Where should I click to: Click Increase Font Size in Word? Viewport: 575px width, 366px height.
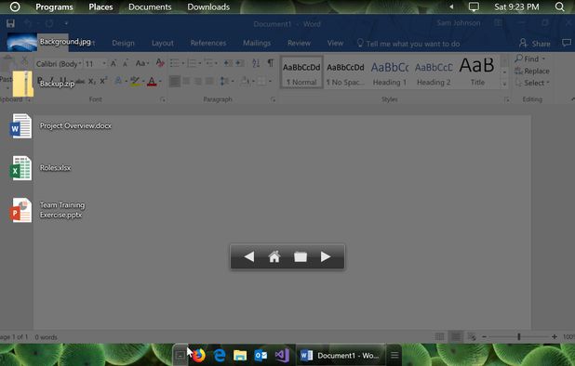click(114, 63)
